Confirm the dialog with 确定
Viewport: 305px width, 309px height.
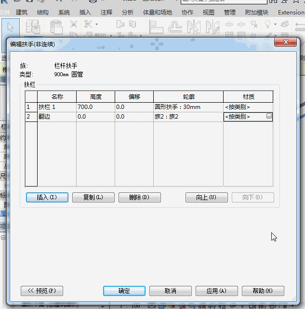click(124, 291)
